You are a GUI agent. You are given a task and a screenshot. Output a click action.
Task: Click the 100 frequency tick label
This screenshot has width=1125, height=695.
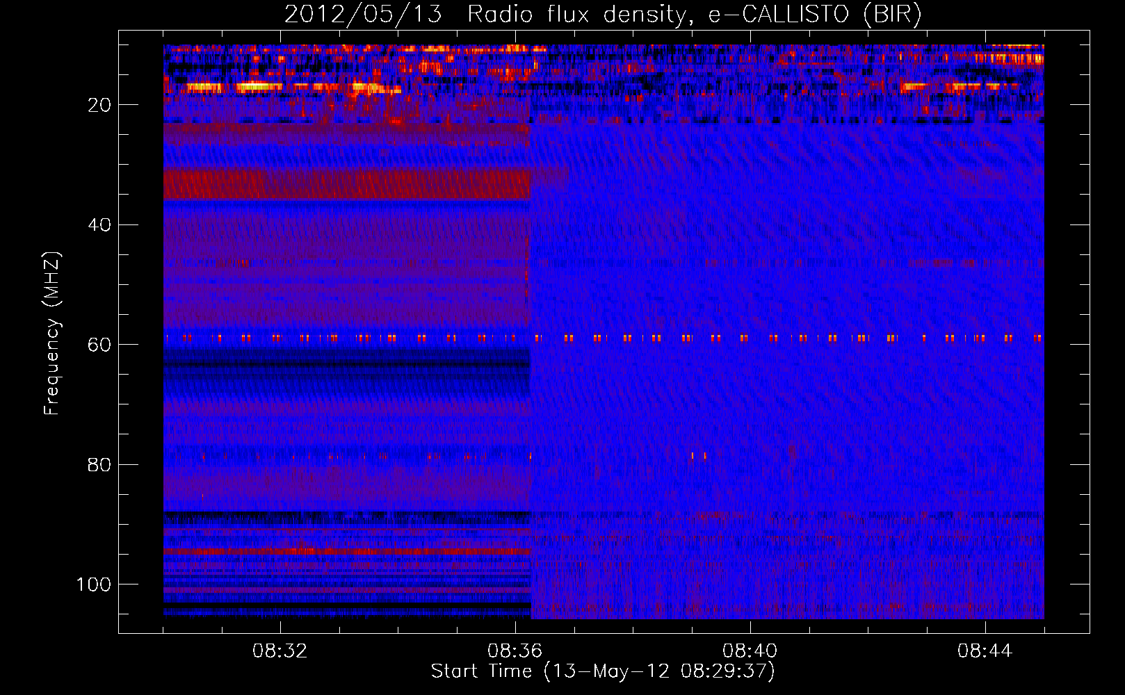94,584
